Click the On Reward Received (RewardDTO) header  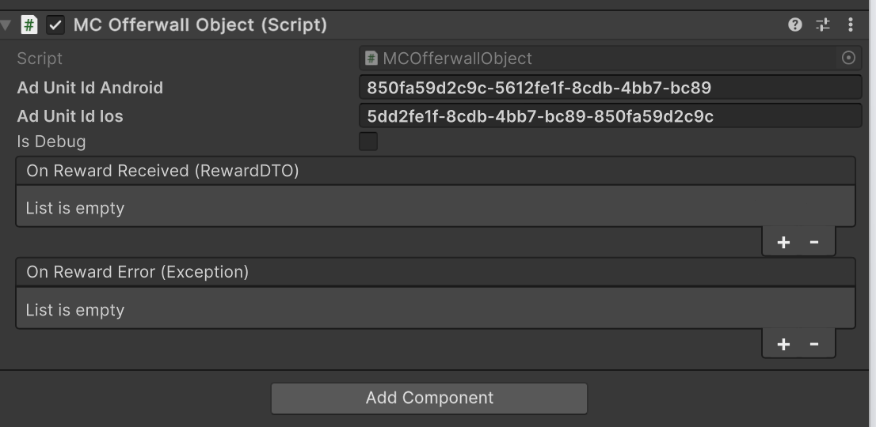pyautogui.click(x=162, y=171)
